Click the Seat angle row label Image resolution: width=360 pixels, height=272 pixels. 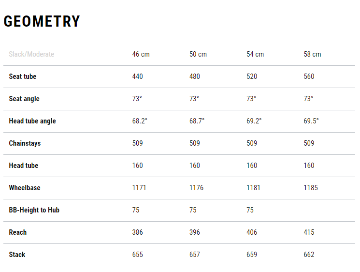tap(24, 99)
